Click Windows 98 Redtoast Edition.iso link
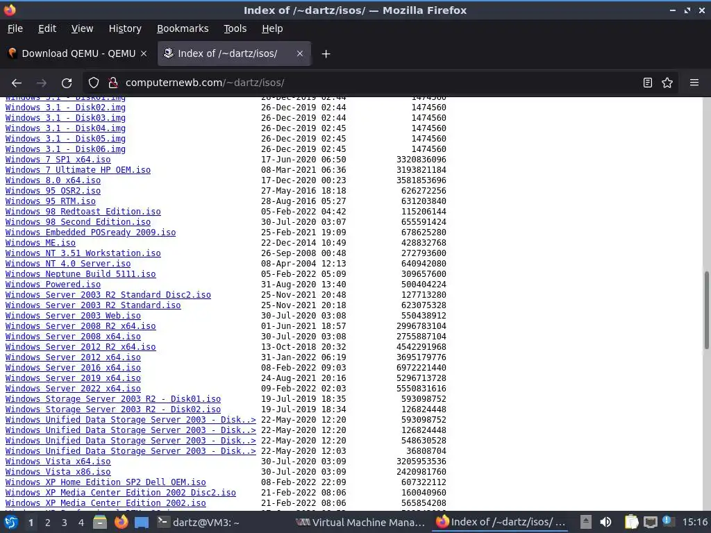 [83, 212]
